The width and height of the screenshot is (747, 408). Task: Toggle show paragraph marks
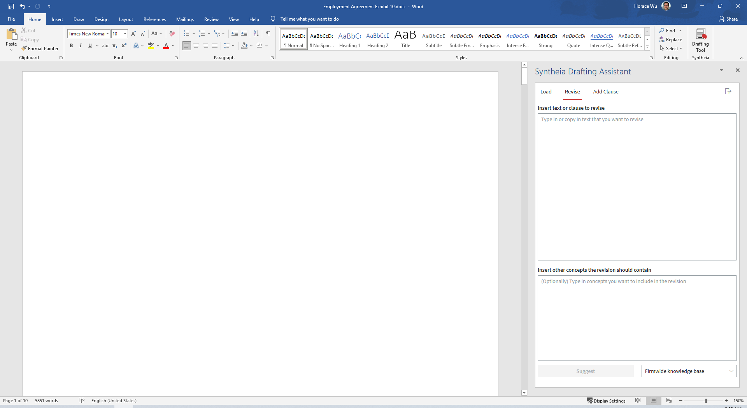point(268,33)
